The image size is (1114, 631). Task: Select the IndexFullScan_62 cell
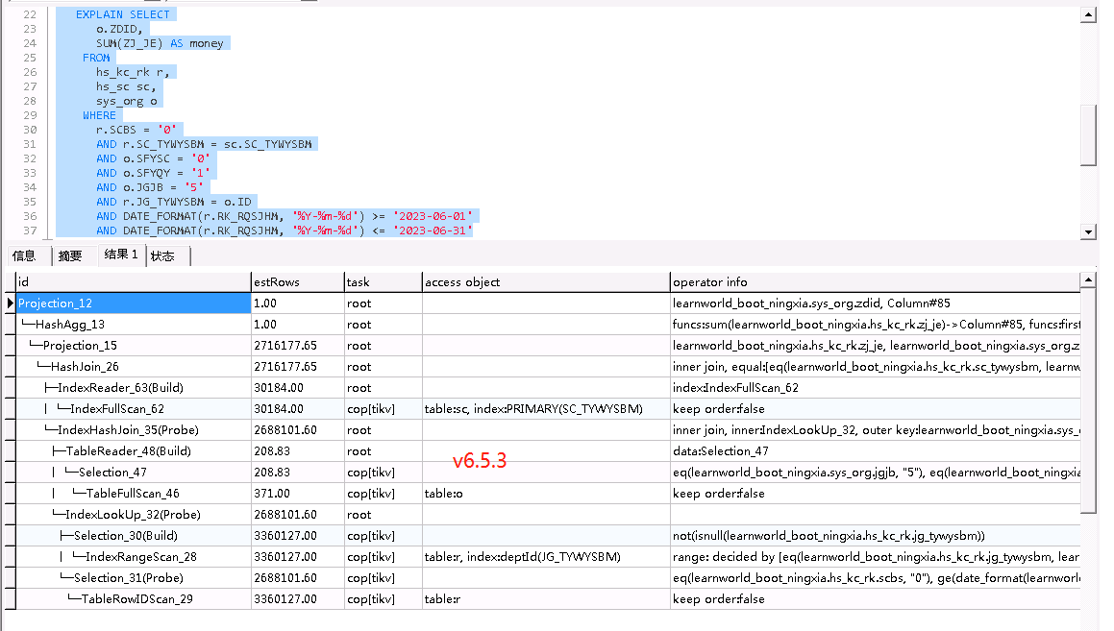[x=133, y=409]
